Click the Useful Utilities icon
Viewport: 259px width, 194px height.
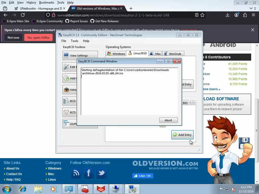pos(66,124)
